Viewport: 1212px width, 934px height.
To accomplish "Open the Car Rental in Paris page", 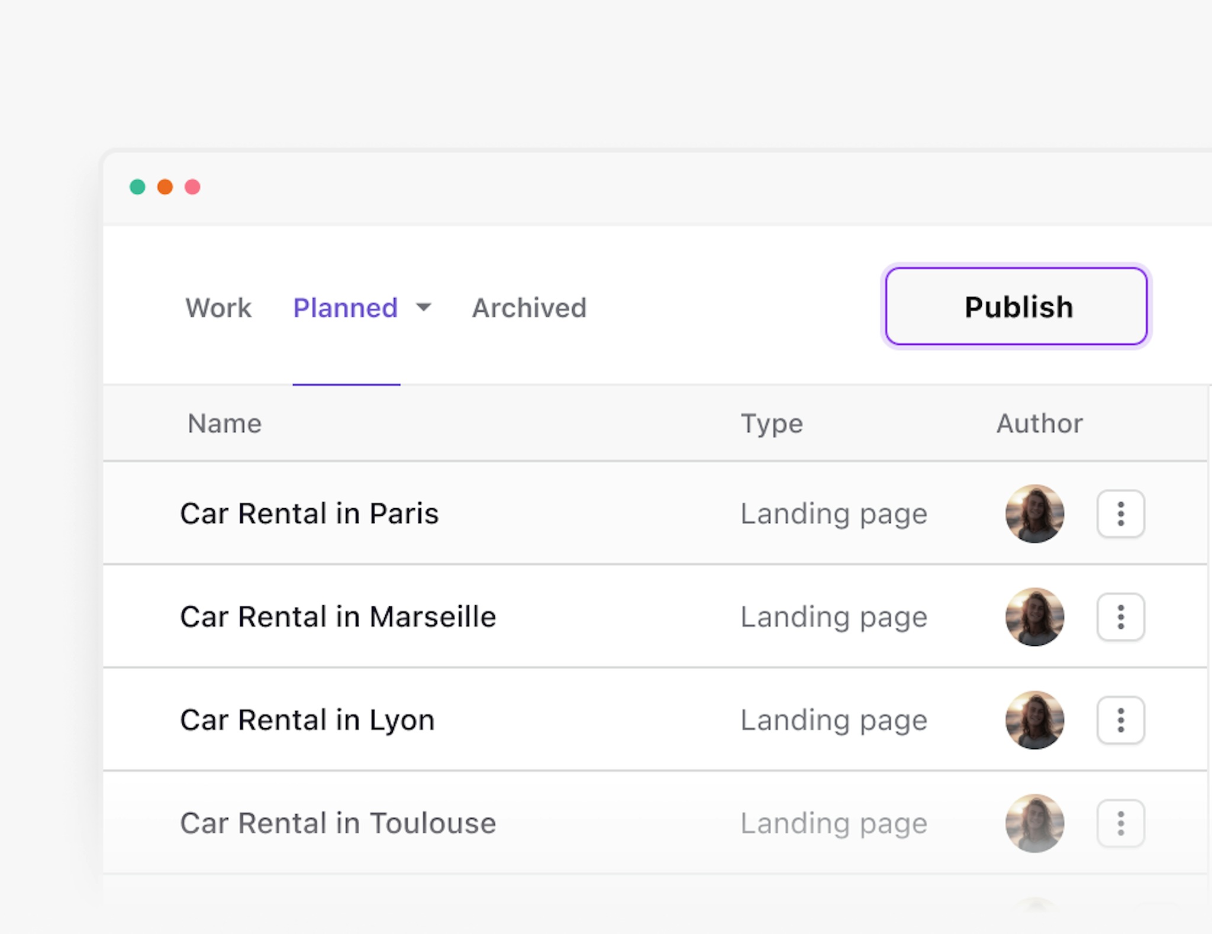I will pyautogui.click(x=310, y=513).
